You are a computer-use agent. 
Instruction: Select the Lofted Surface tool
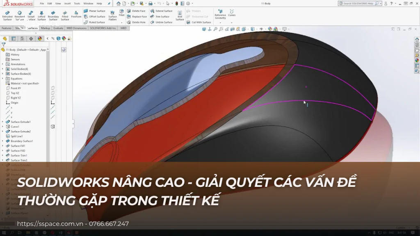[x=41, y=16]
